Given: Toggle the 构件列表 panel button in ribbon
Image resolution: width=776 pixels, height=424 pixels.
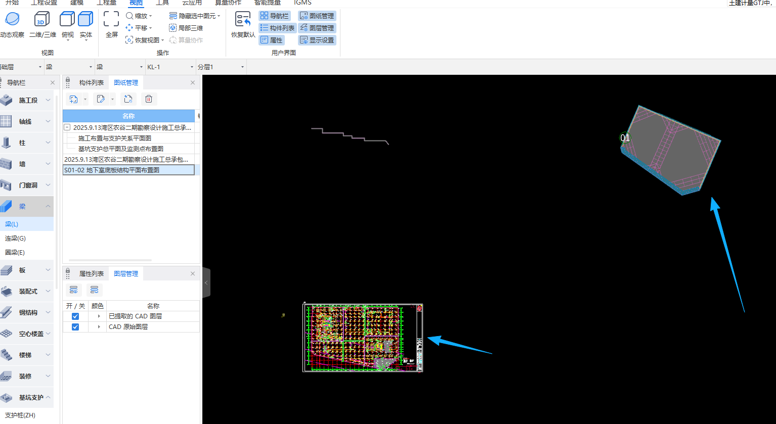Looking at the screenshot, I should 277,28.
